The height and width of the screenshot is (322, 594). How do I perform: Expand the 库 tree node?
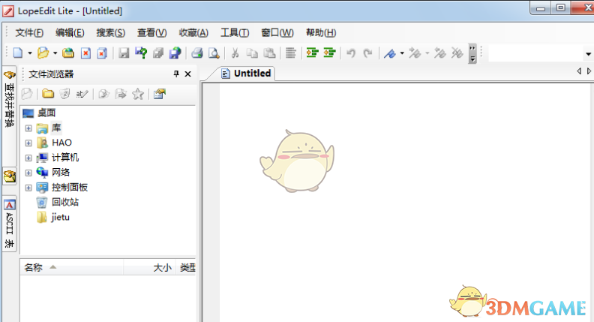(x=28, y=128)
